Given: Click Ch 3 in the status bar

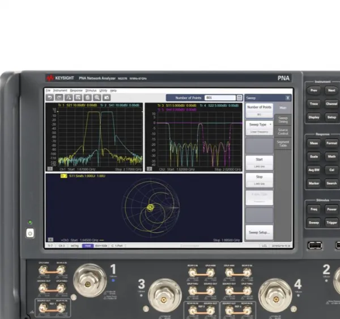Looking at the screenshot, I should 62,246.
